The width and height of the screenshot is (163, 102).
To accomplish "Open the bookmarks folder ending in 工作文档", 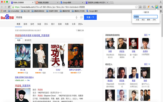I will click(x=78, y=11).
